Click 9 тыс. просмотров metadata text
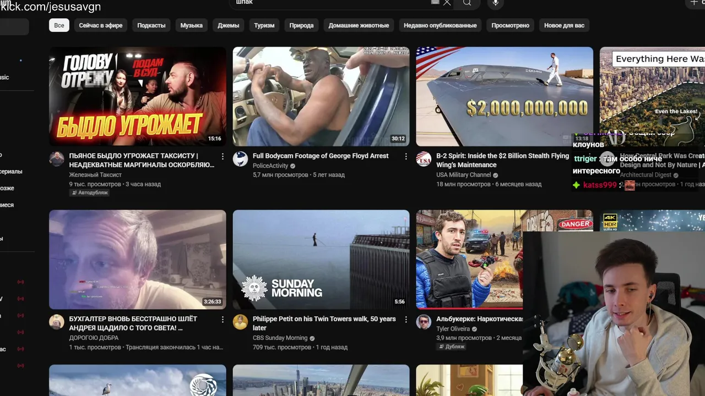705x396 pixels. 95,184
